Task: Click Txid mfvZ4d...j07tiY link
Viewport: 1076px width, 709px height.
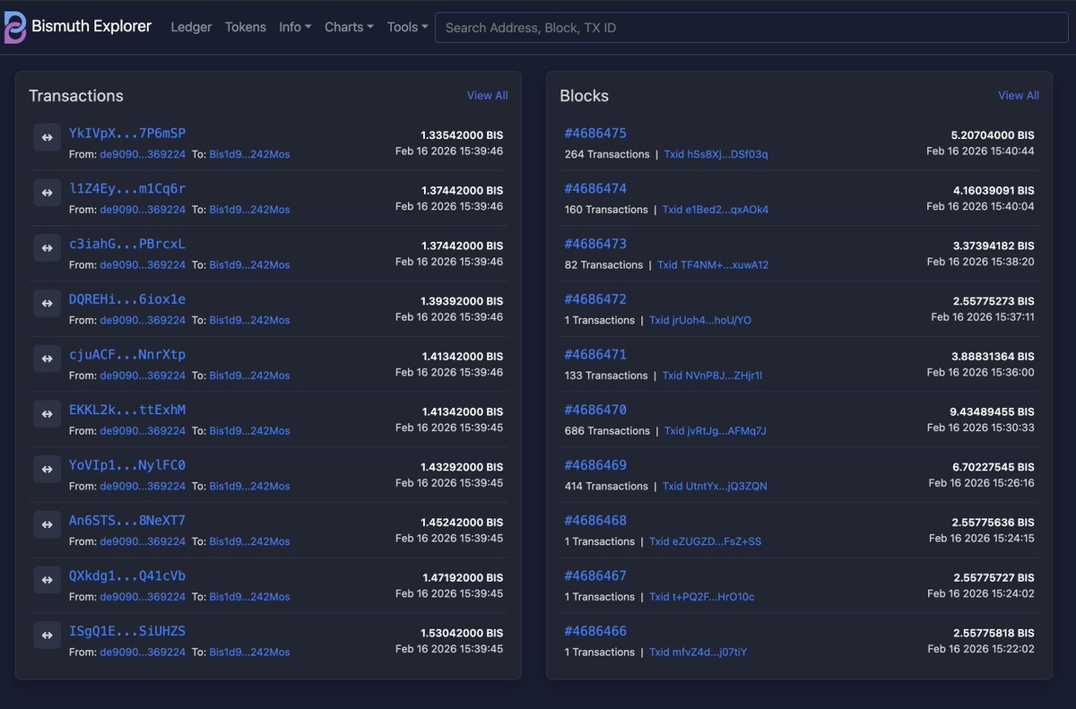Action: pyautogui.click(x=698, y=653)
